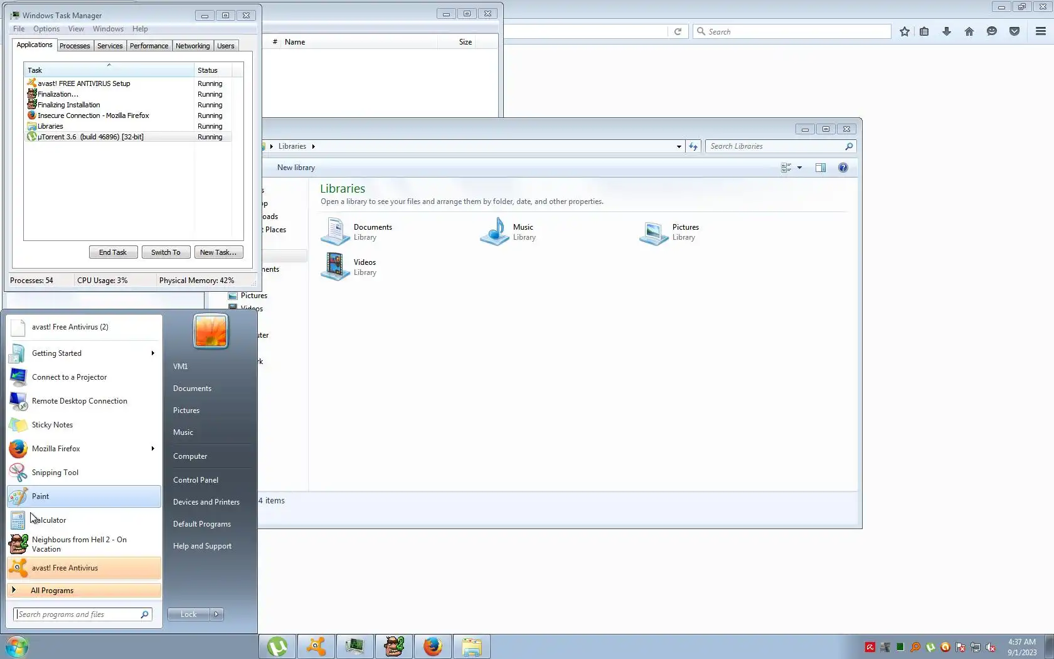
Task: Open the Pictures library icon
Action: coord(654,232)
